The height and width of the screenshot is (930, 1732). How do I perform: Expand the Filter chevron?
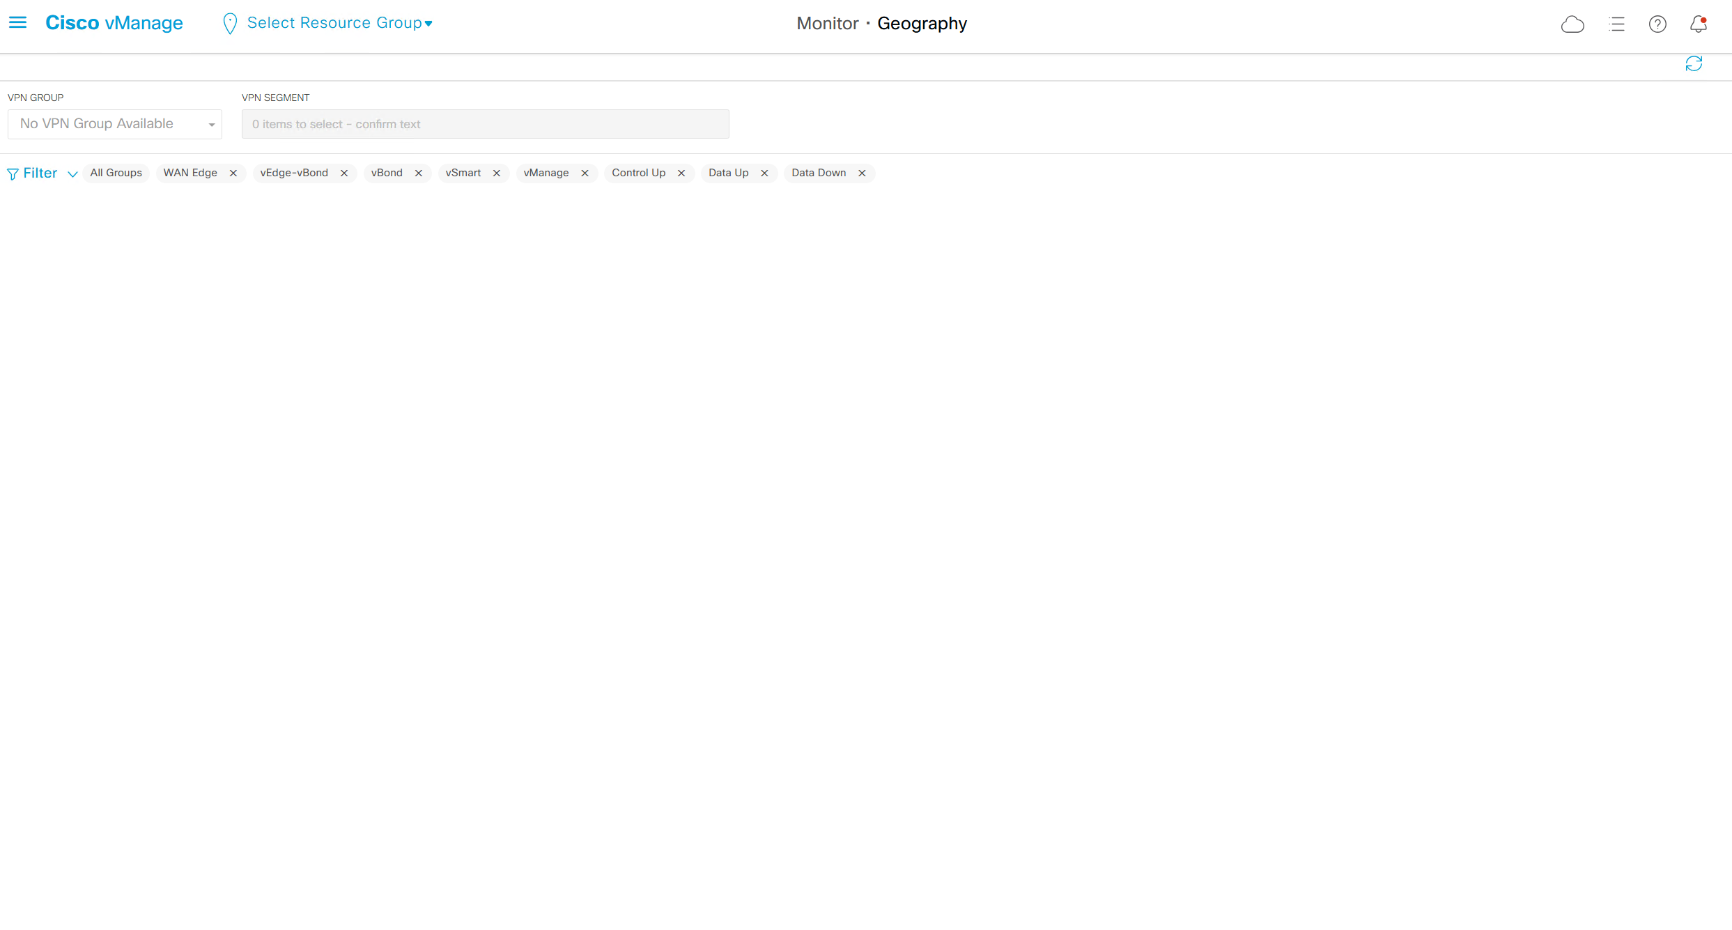(72, 174)
